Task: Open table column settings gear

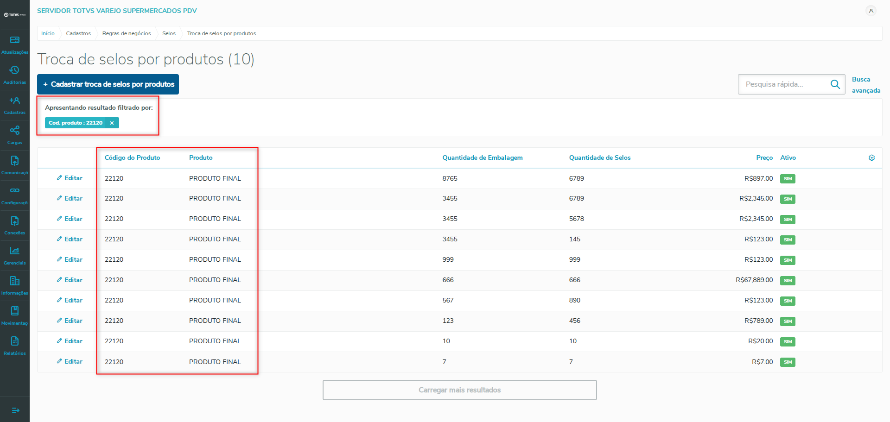Action: coord(871,158)
